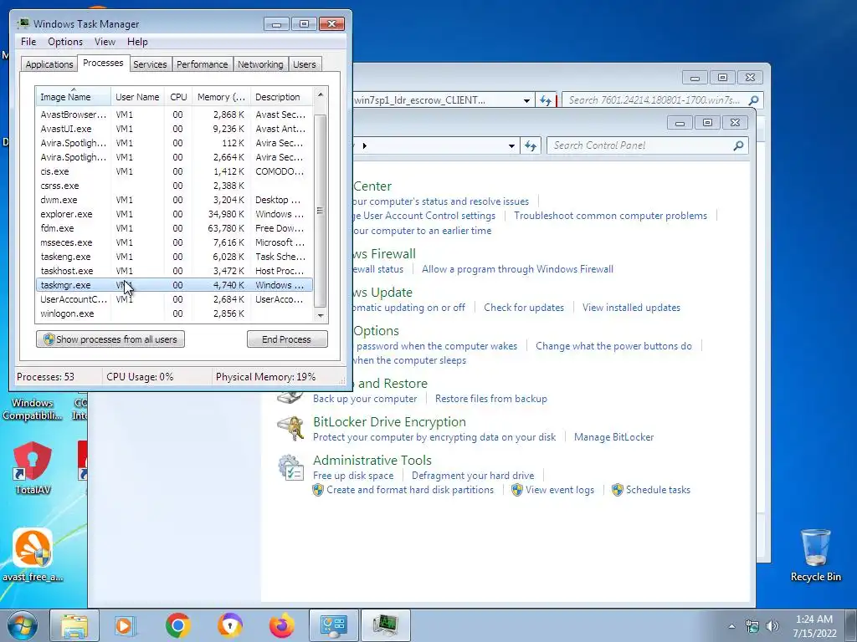Open Windows Explorer from the taskbar

(74, 625)
